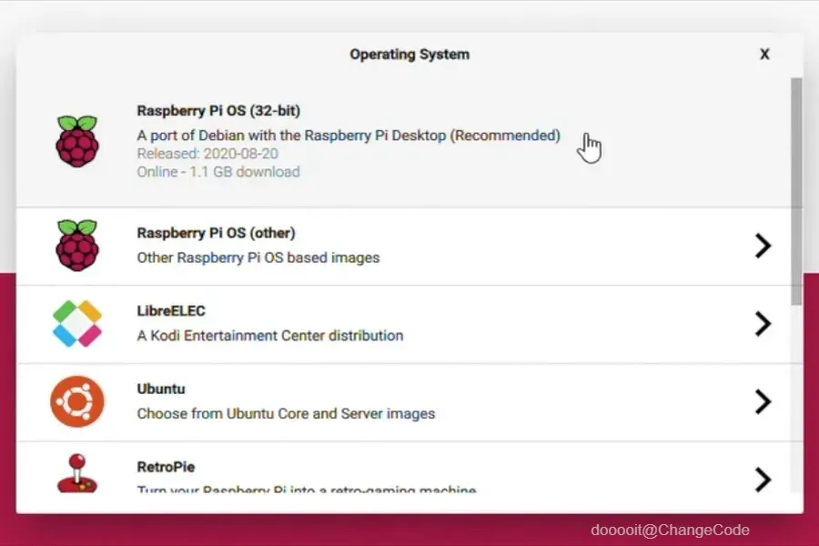This screenshot has width=819, height=546.
Task: Expand Raspberry Pi OS (other) chevron arrow
Action: (x=763, y=246)
